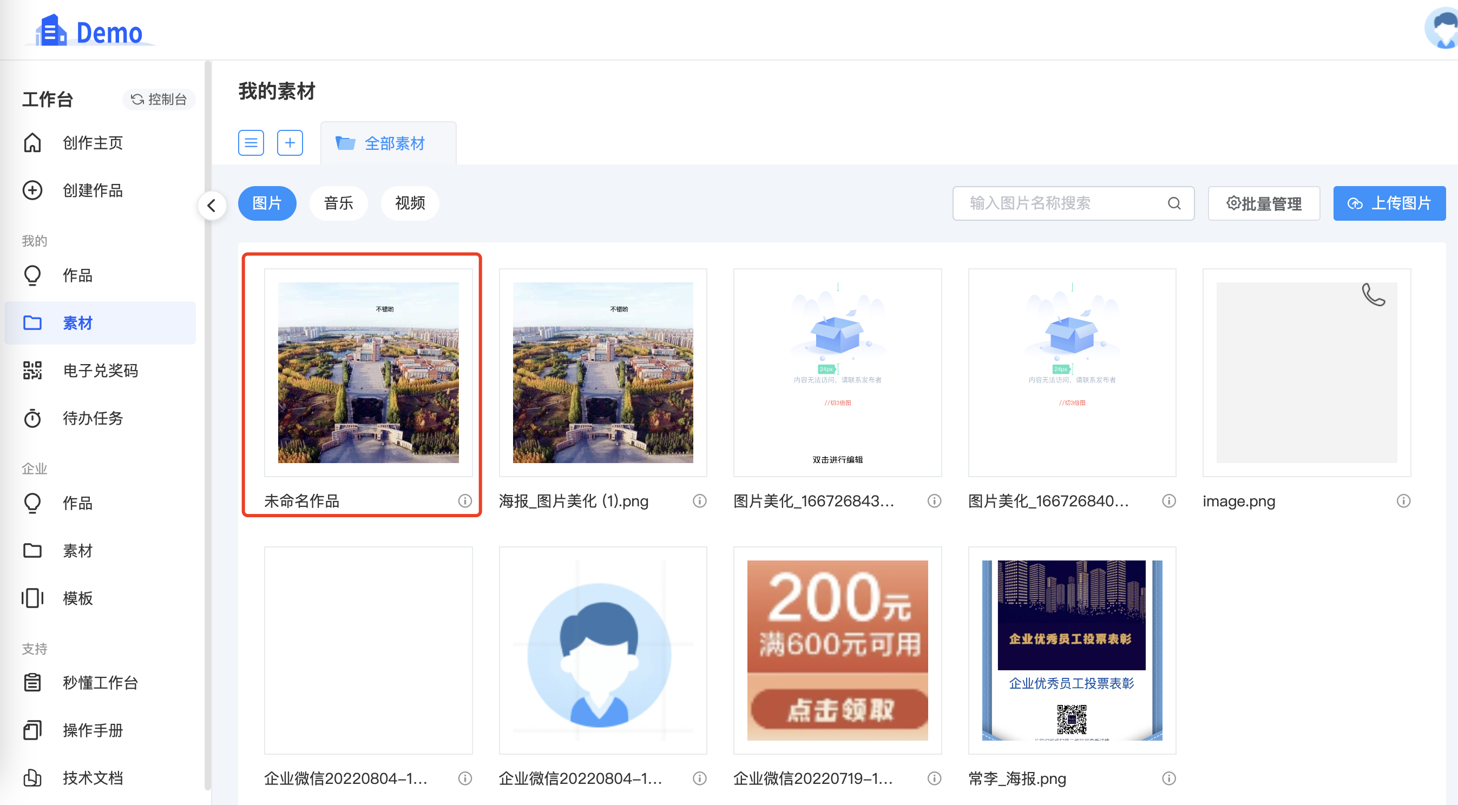This screenshot has height=805, width=1458.
Task: Show info for avatar 企业微信20220804 image
Action: click(700, 778)
